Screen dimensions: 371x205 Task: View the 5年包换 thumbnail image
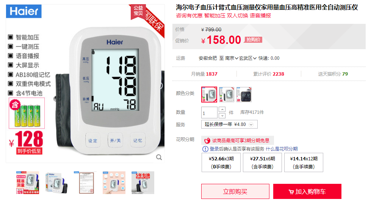click(x=142, y=183)
